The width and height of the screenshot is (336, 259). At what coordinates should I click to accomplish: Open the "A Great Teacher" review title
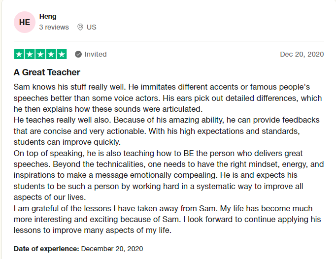pos(47,72)
